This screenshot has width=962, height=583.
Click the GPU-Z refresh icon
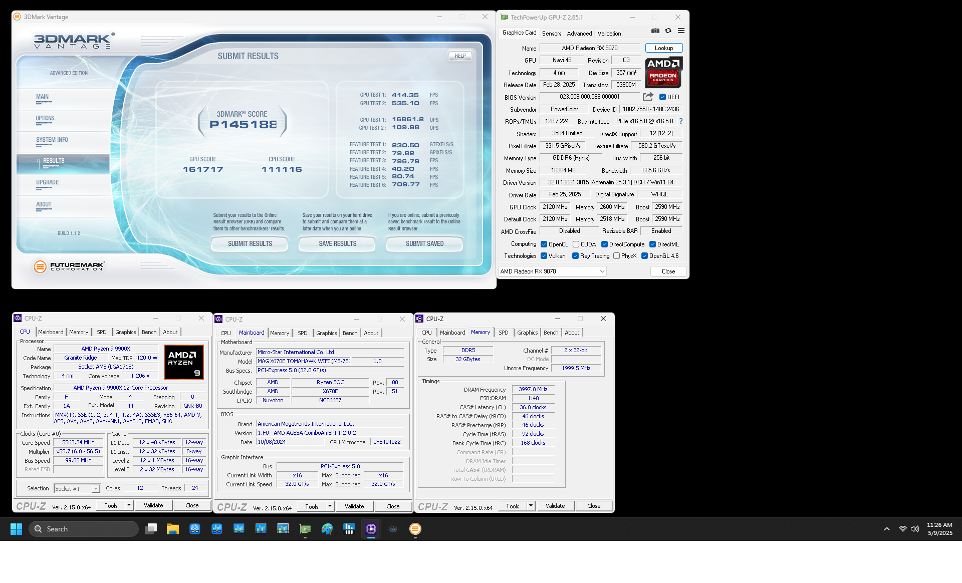[668, 31]
